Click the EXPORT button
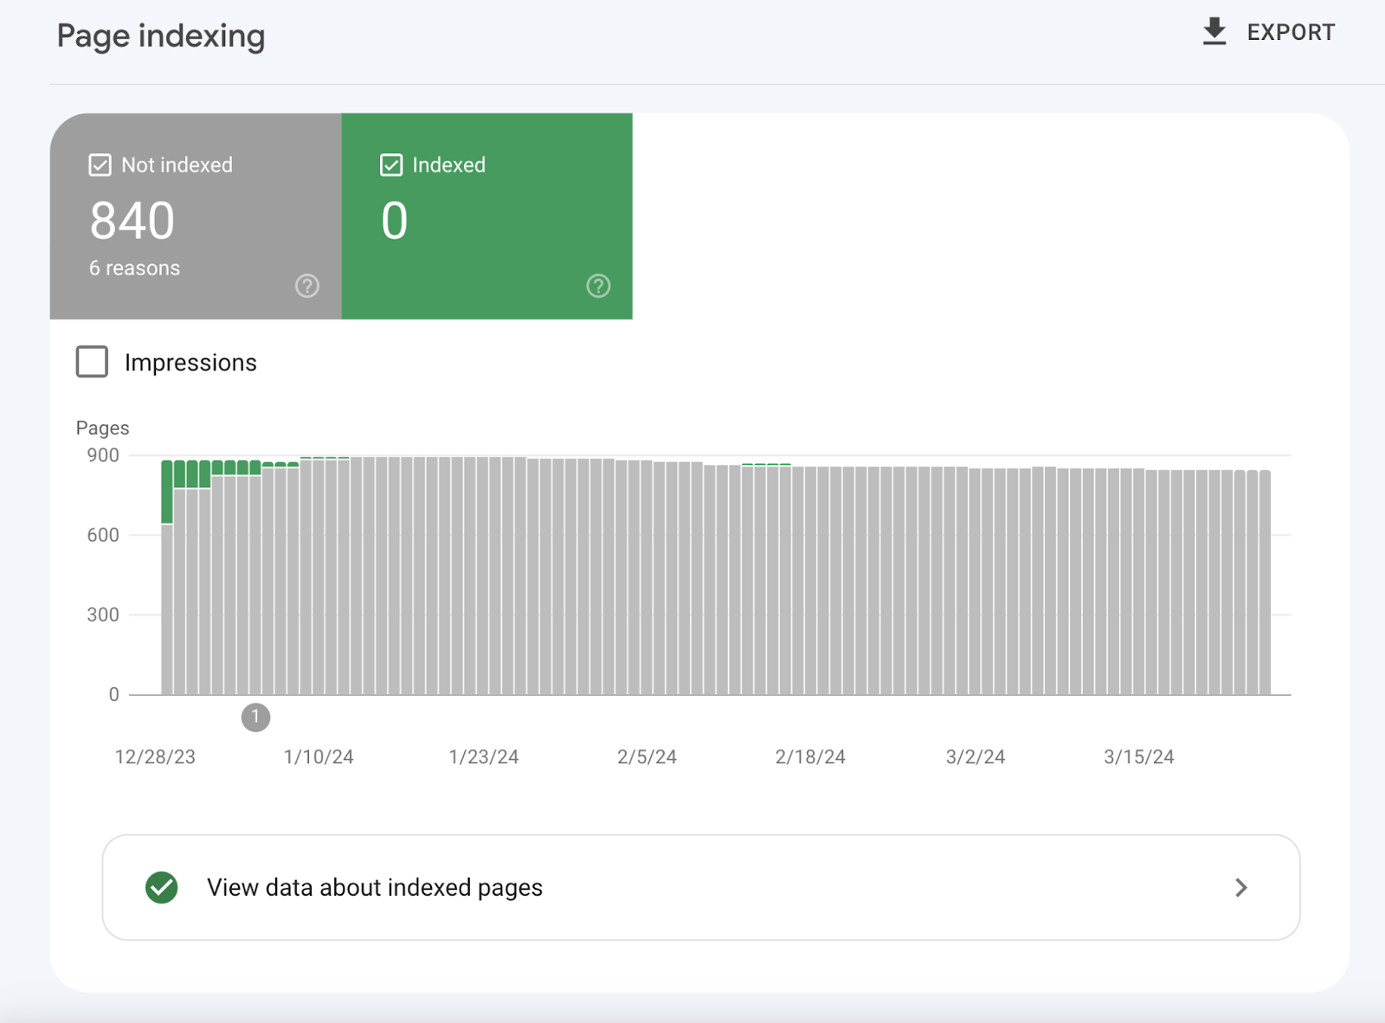This screenshot has width=1385, height=1023. (x=1268, y=31)
